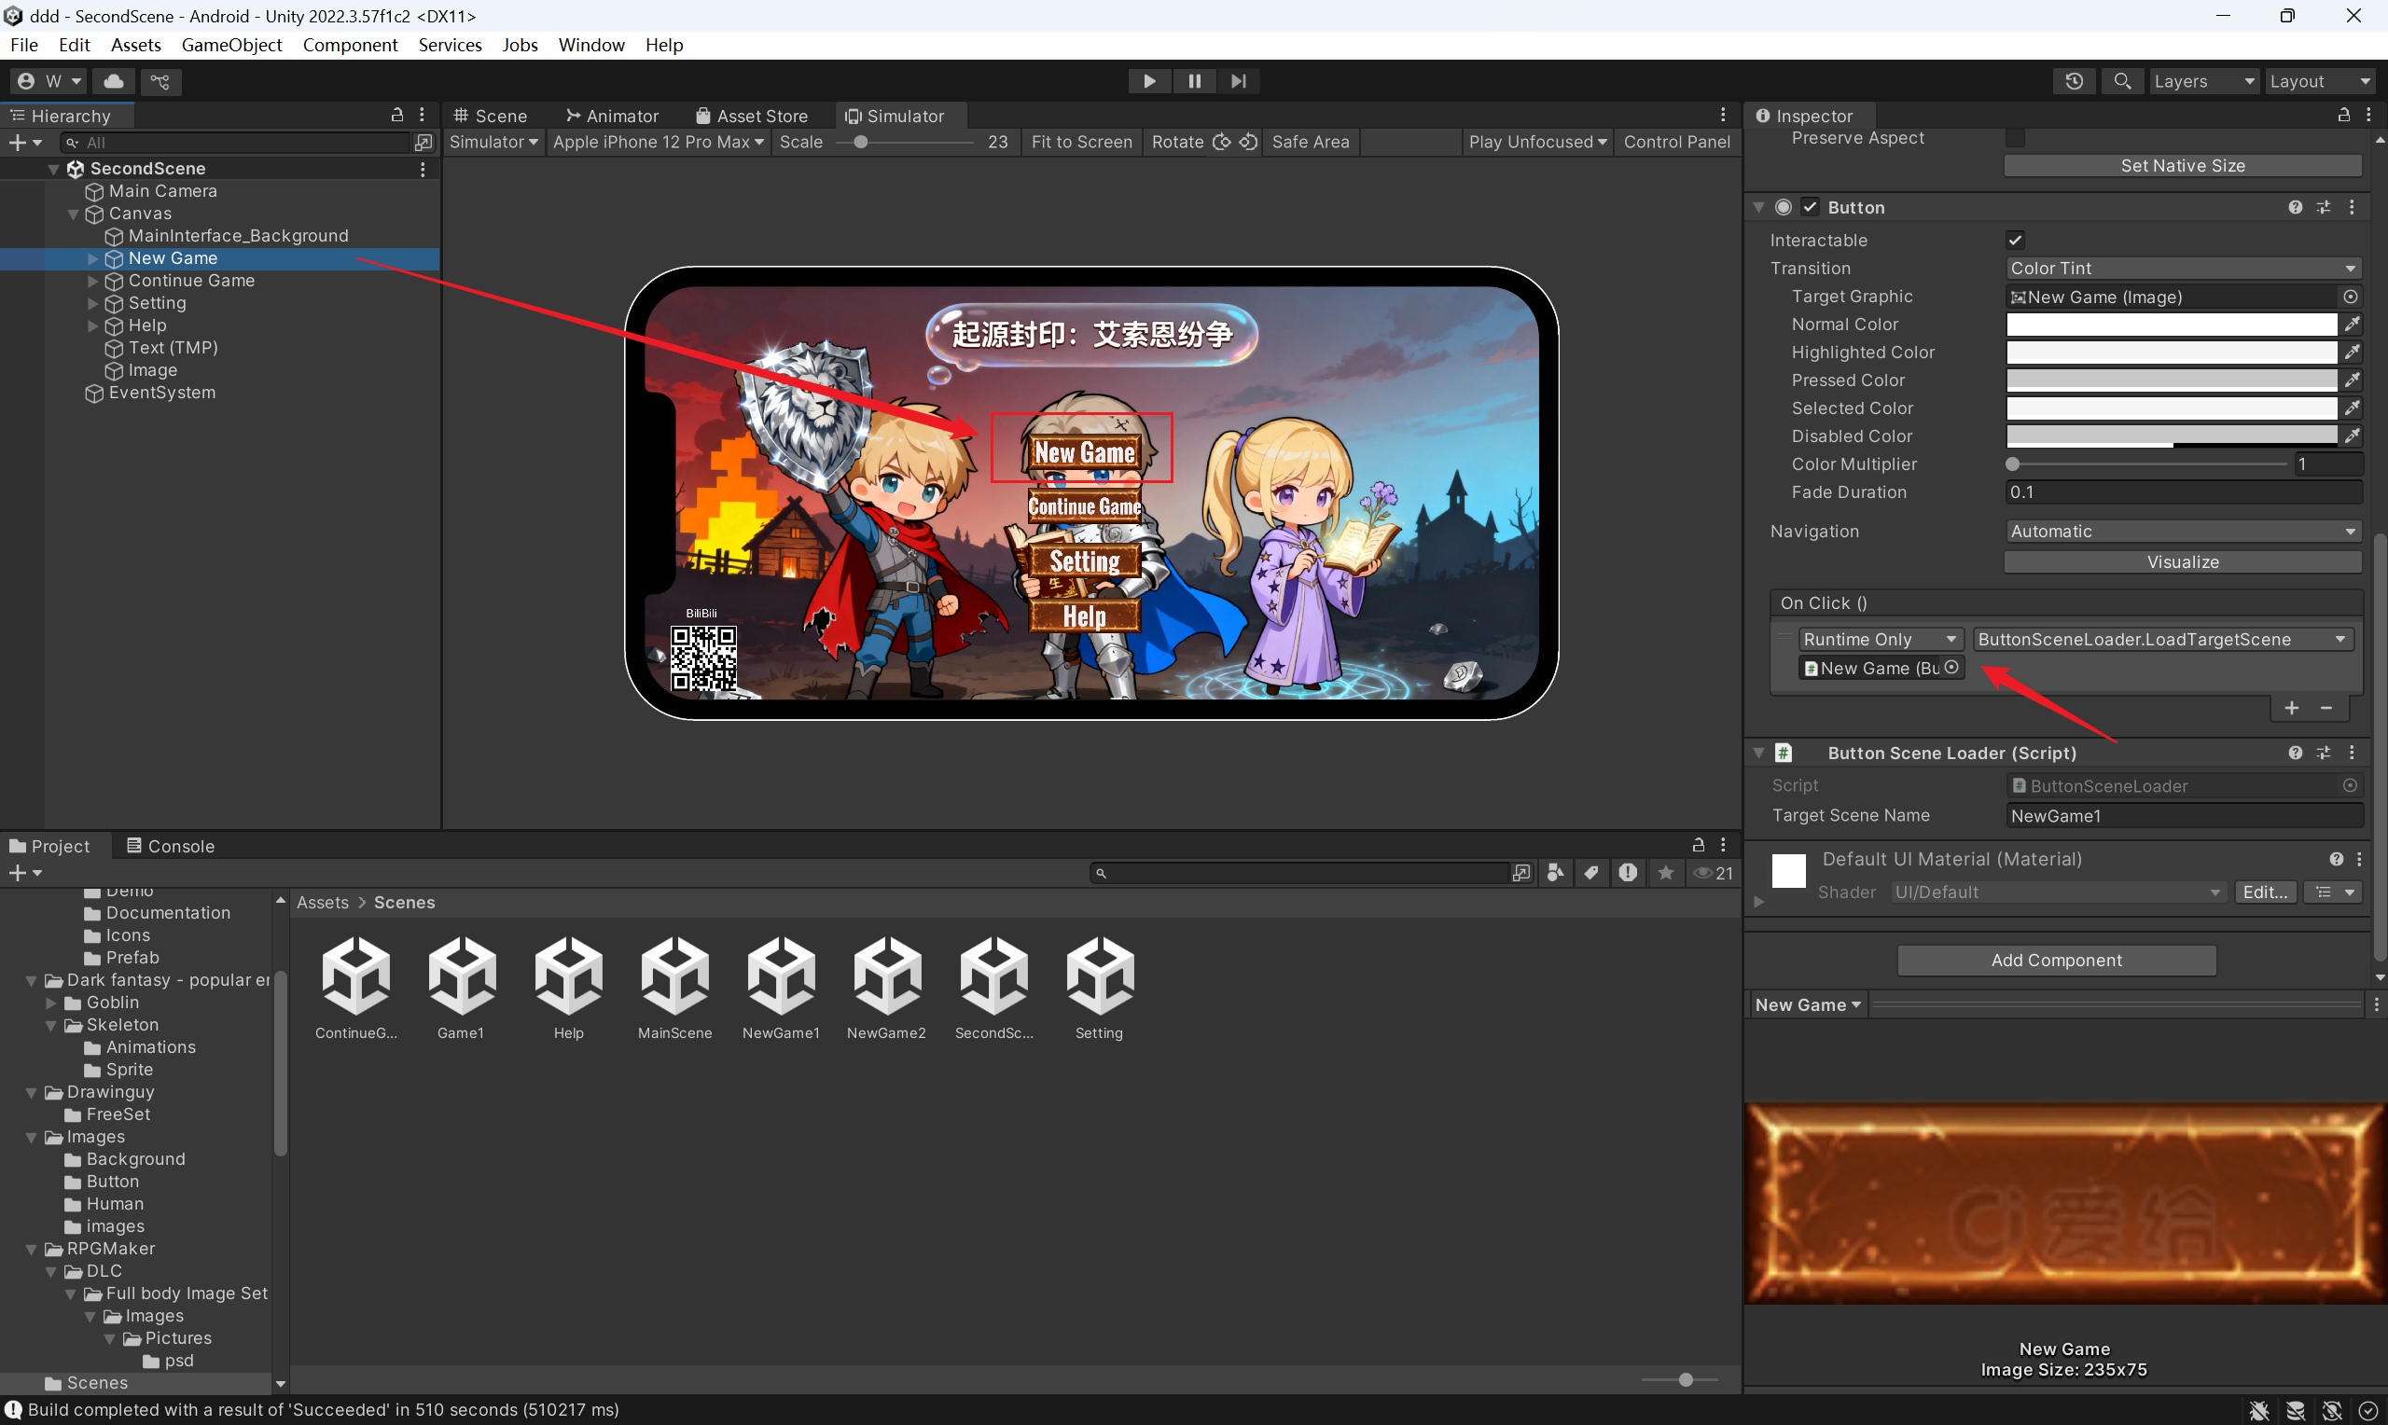Click Project search by type icon
Image resolution: width=2388 pixels, height=1425 pixels.
click(x=1556, y=873)
